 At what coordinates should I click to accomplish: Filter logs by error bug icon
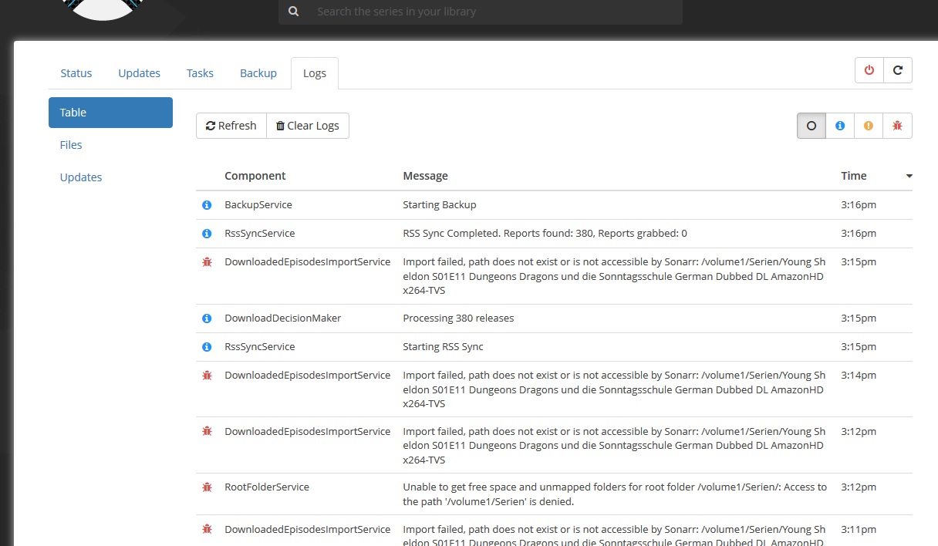point(897,126)
